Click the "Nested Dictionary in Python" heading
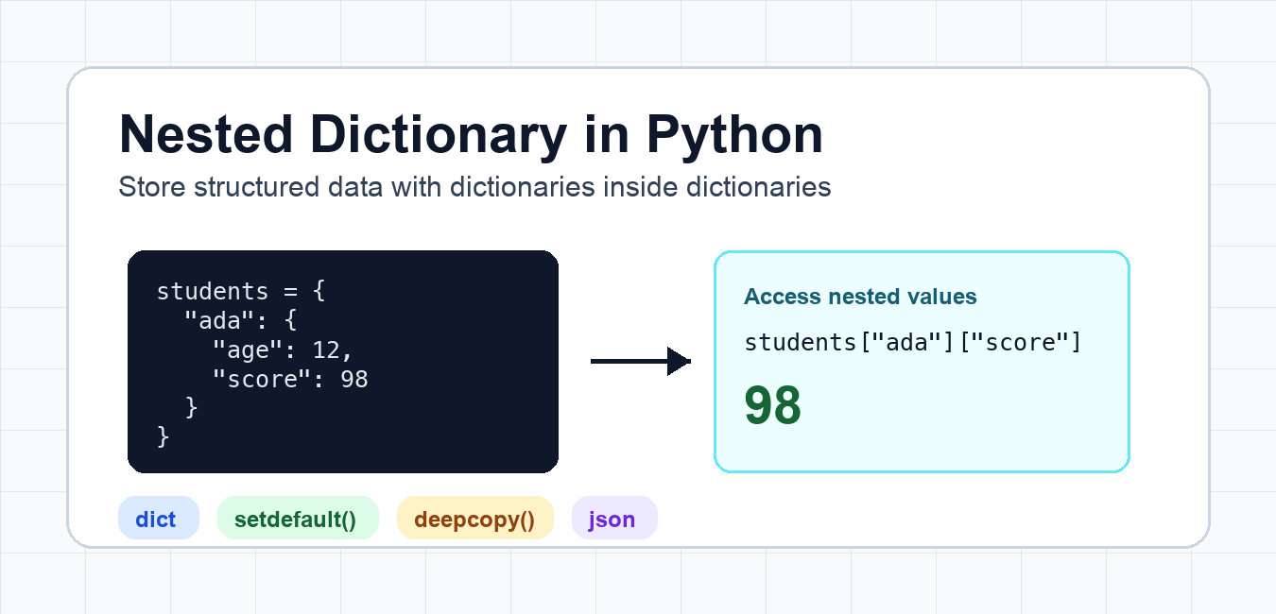 tap(471, 135)
